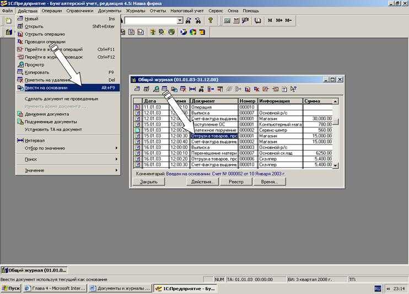Choose Сделать документ не проведенным
This screenshot has height=294, width=409.
[x=68, y=99]
